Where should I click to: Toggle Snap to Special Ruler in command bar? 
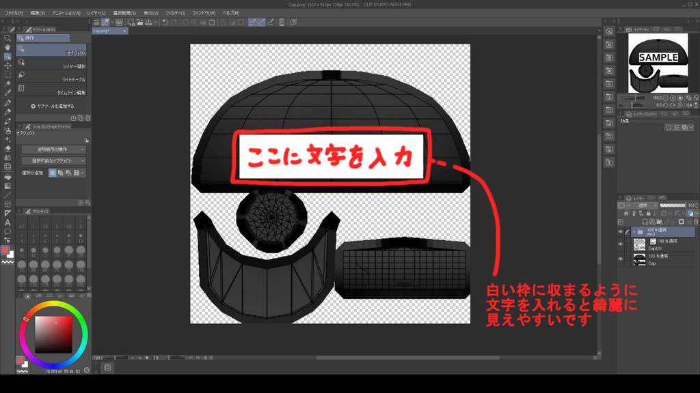tap(262, 22)
